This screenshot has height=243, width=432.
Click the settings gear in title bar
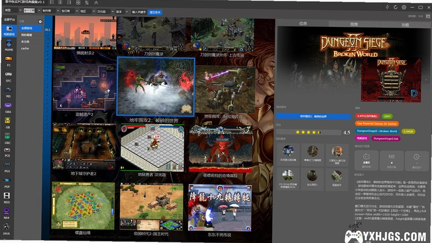click(404, 7)
